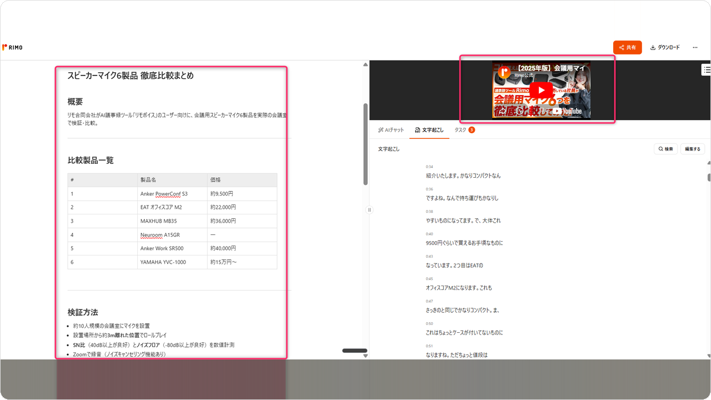Click transcript line なっています。2つ目はEATの

[454, 265]
